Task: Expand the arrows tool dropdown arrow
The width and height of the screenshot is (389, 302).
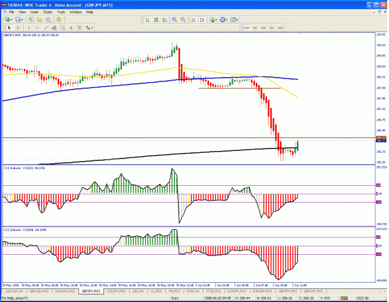Action: point(92,28)
